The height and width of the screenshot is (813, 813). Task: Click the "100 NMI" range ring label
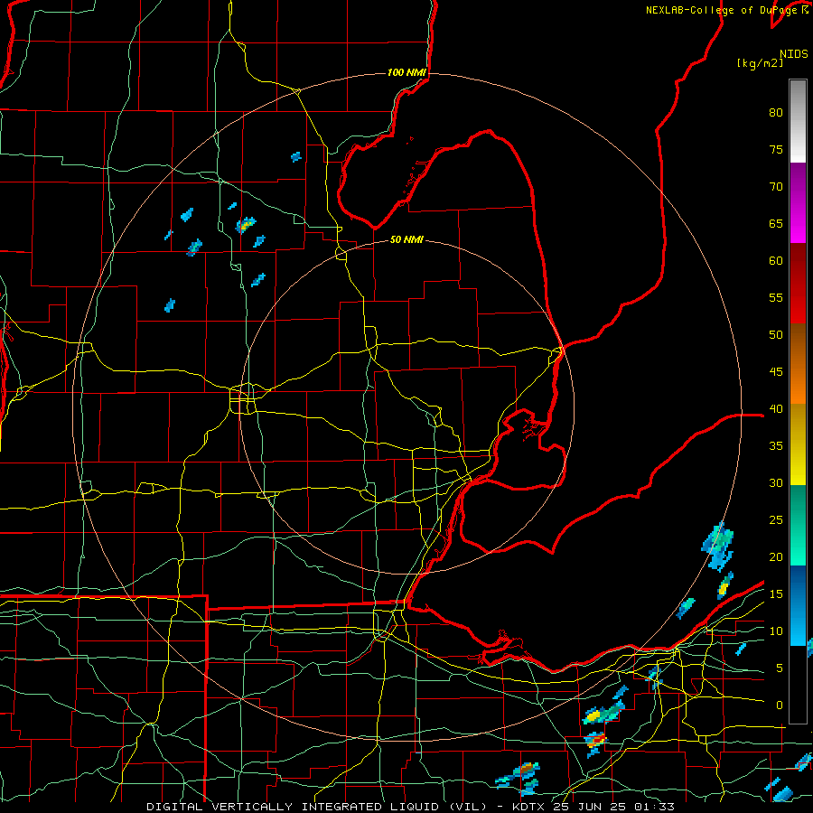click(406, 72)
